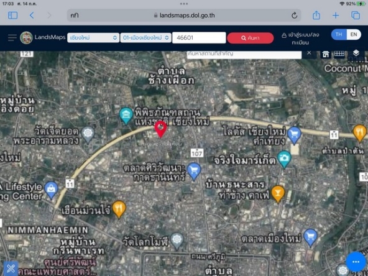This screenshot has width=368, height=276.
Task: Open a new tab with plus icon
Action: [x=336, y=16]
